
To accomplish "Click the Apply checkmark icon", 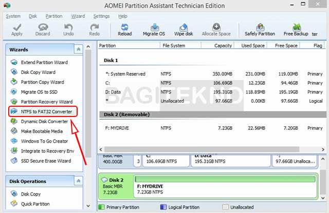I will (x=17, y=27).
